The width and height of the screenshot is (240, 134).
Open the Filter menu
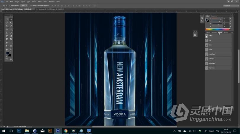click(x=40, y=2)
